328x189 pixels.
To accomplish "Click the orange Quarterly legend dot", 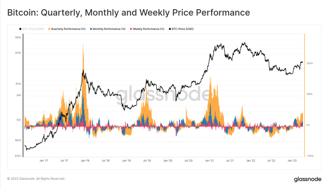I will tap(49, 29).
